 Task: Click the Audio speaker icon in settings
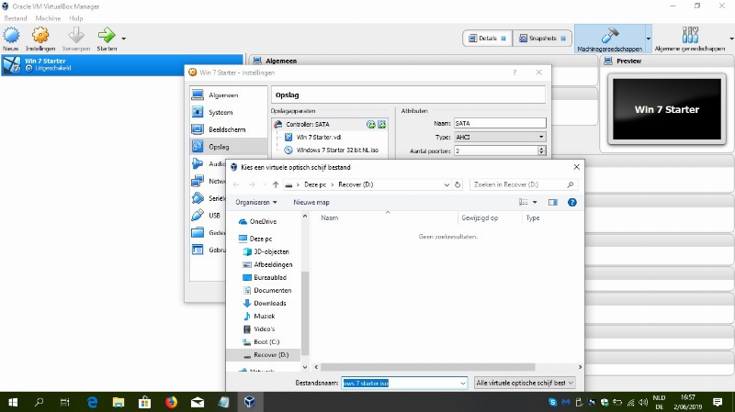click(x=198, y=164)
